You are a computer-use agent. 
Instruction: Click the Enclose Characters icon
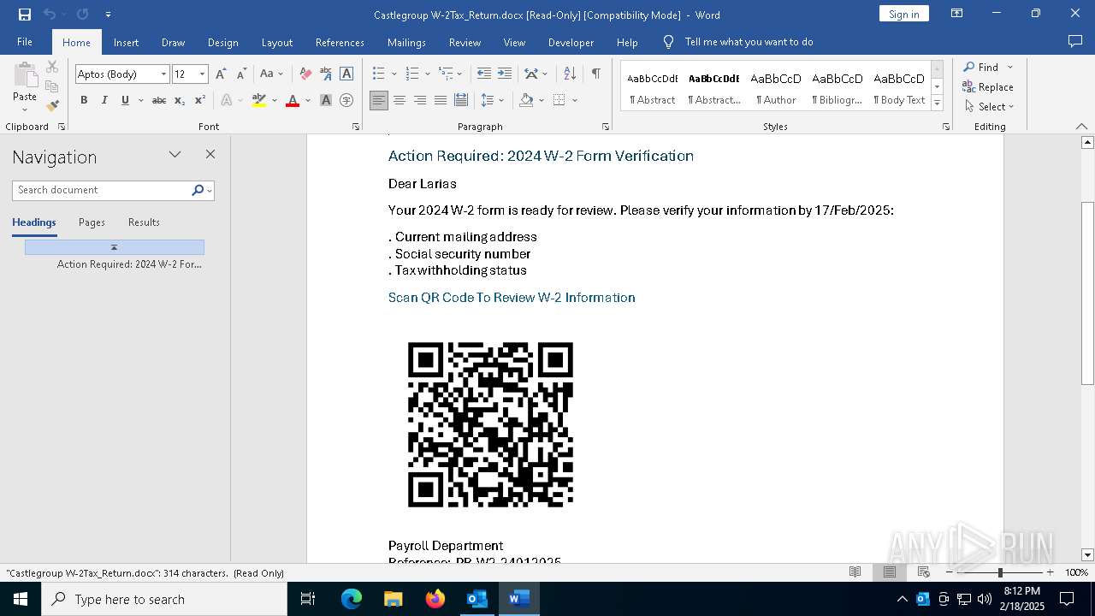[x=346, y=100]
